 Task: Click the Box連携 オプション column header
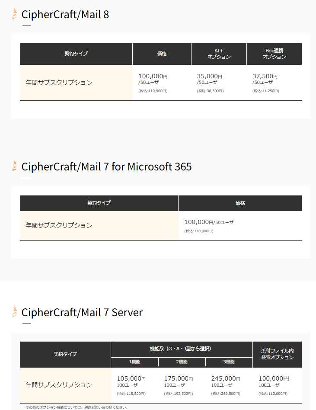[x=274, y=54]
